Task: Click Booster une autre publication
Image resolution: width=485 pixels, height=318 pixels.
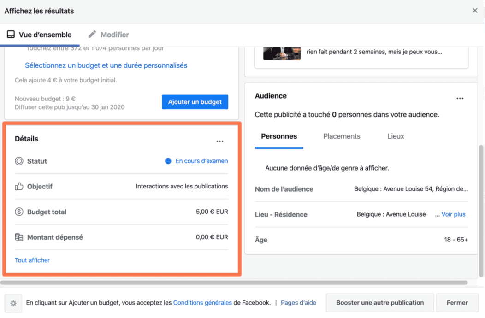Action: tap(380, 303)
